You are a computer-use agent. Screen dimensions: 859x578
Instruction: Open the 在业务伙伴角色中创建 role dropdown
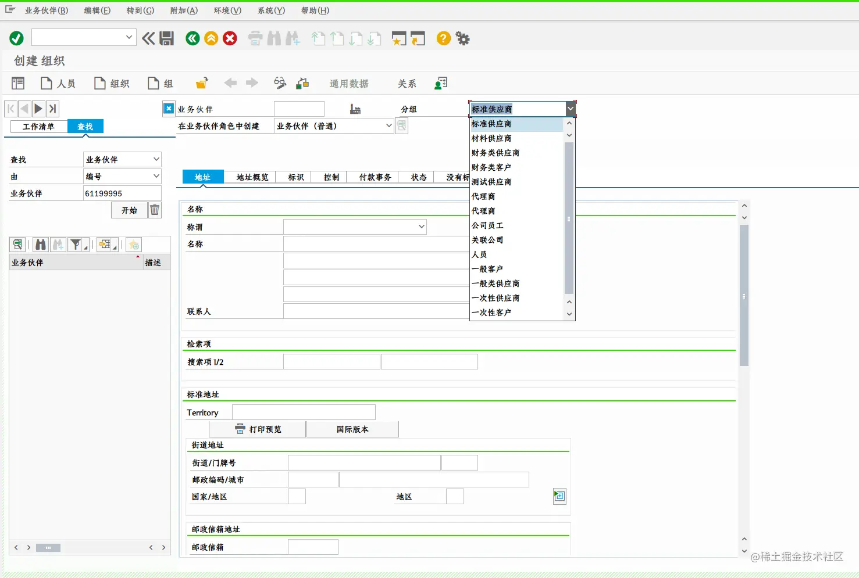(x=389, y=125)
